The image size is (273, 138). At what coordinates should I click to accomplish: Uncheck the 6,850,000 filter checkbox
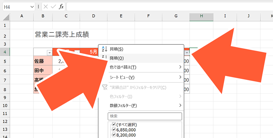(114, 130)
